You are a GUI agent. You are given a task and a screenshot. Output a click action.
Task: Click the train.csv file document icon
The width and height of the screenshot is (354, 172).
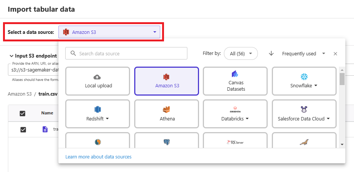tap(45, 129)
